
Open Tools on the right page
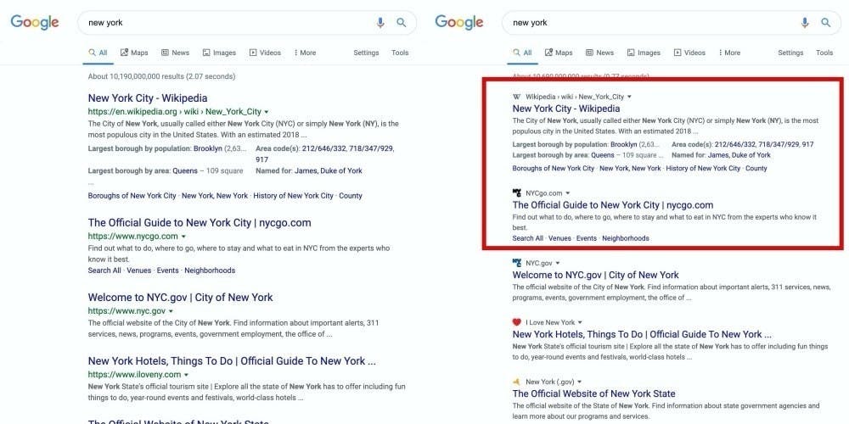click(824, 53)
